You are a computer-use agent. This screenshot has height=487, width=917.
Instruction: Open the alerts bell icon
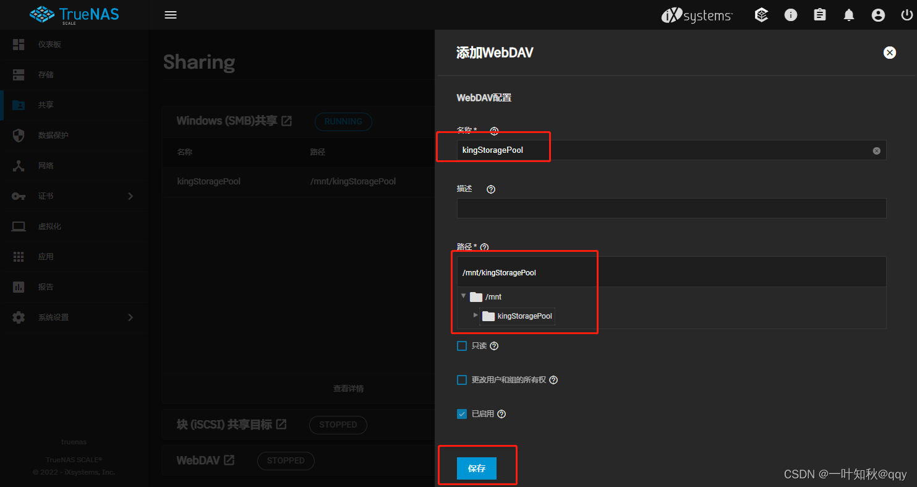point(849,15)
